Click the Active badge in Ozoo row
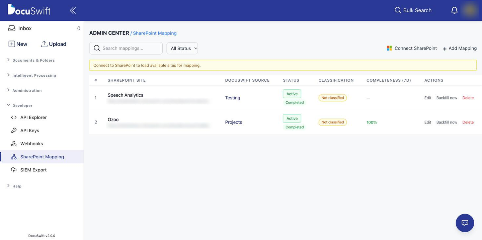 tap(292, 118)
